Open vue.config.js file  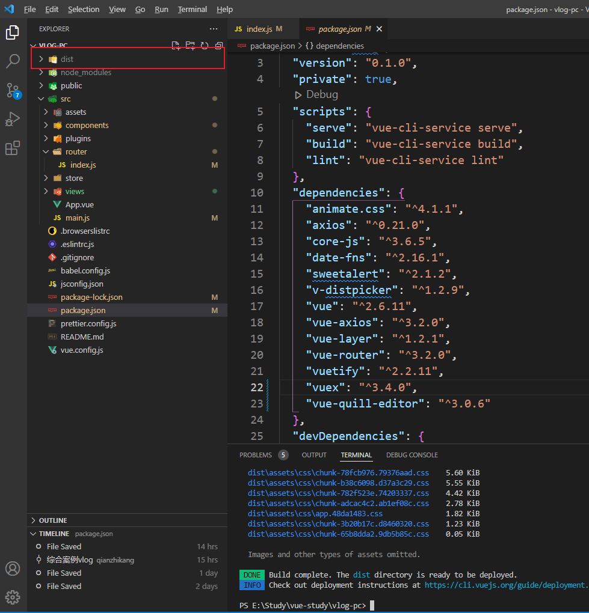coord(127,350)
